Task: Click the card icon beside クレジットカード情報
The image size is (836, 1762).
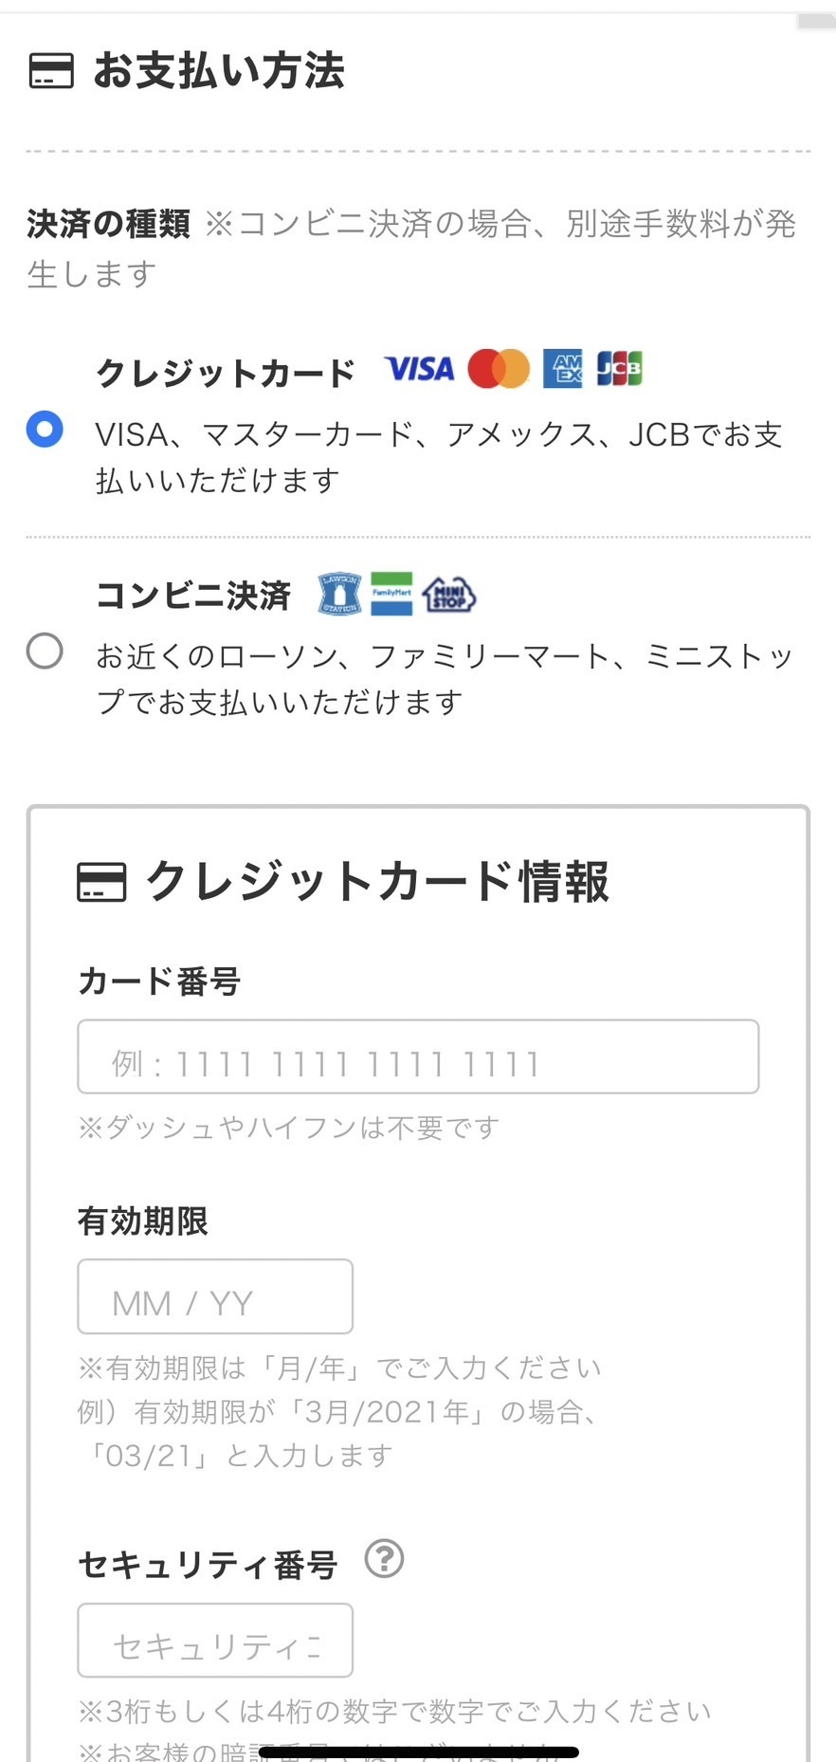Action: (101, 882)
